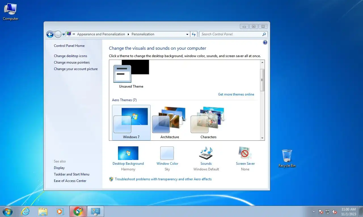Viewport: 363px width, 217px height.
Task: Click the muted volume tray icon
Action: 335,212
